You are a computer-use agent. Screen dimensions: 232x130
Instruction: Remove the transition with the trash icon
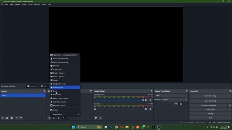(181, 104)
